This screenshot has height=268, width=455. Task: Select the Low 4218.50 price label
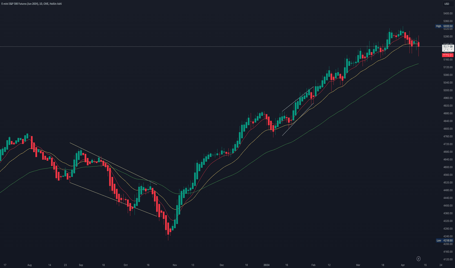pos(445,241)
